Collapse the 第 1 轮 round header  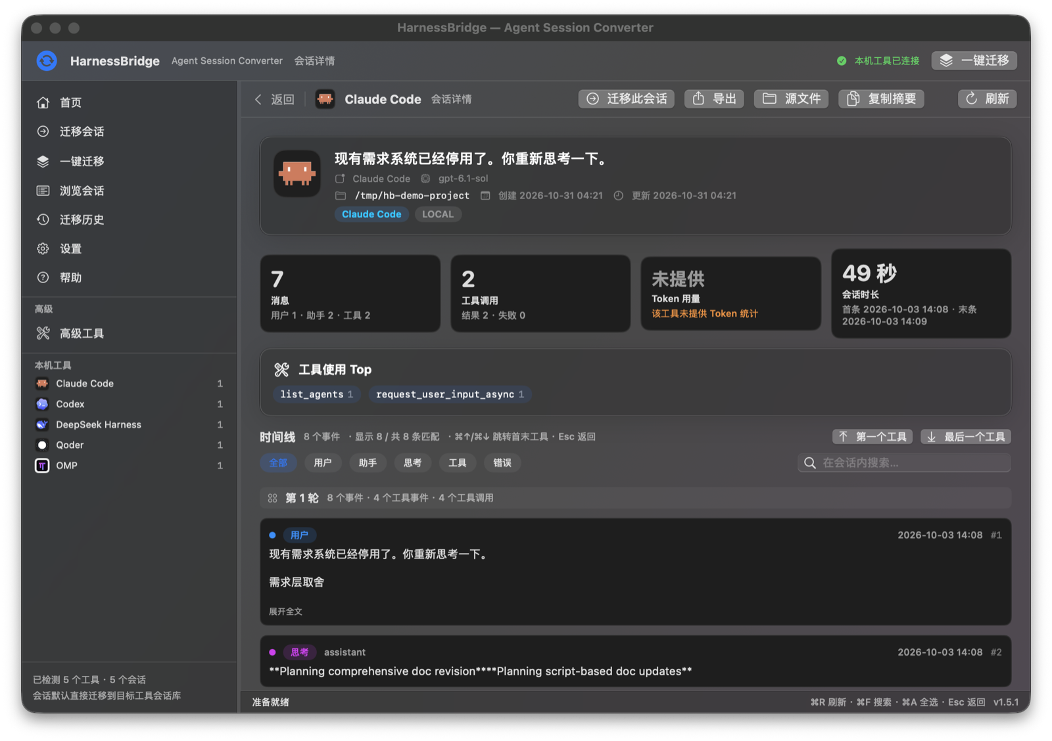click(635, 498)
